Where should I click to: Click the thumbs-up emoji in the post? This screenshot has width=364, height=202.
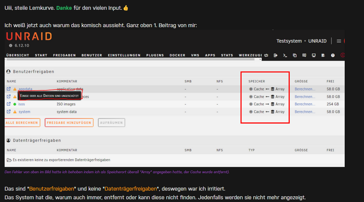126,8
